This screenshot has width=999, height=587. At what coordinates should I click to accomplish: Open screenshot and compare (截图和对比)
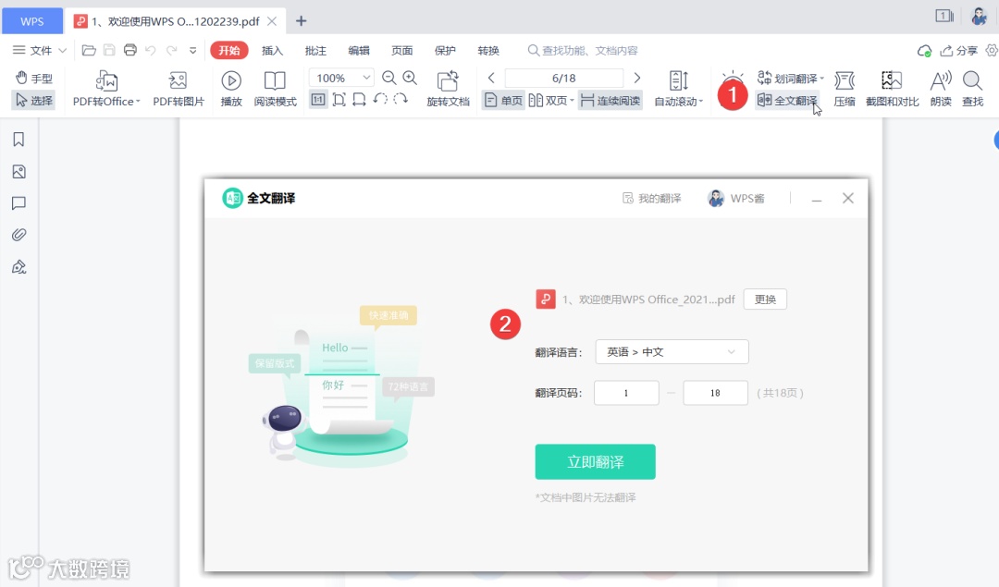tap(892, 89)
